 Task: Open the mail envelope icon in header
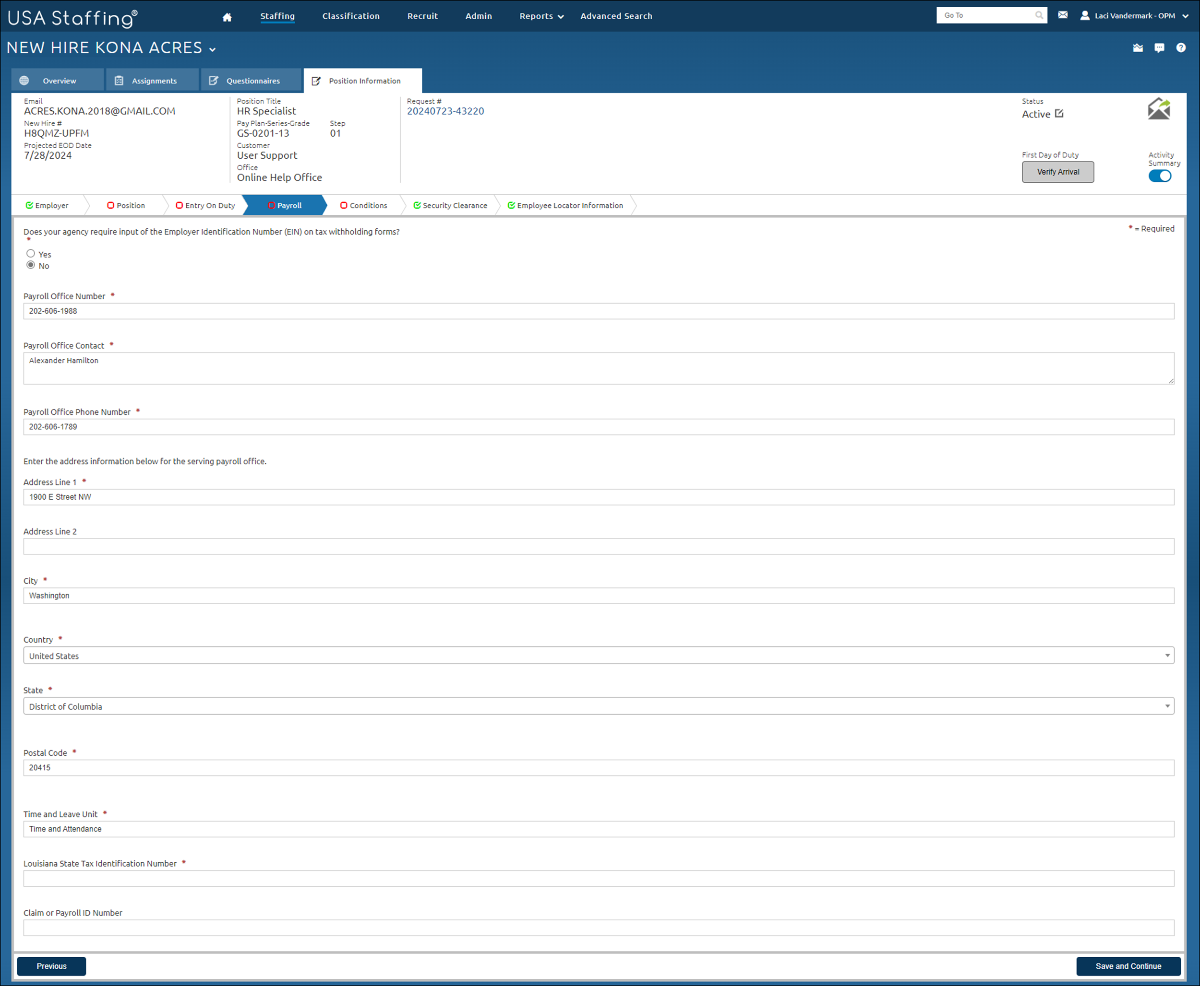[1062, 15]
